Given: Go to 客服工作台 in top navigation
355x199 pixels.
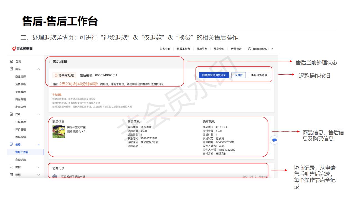Looking at the screenshot, I should tap(183, 49).
